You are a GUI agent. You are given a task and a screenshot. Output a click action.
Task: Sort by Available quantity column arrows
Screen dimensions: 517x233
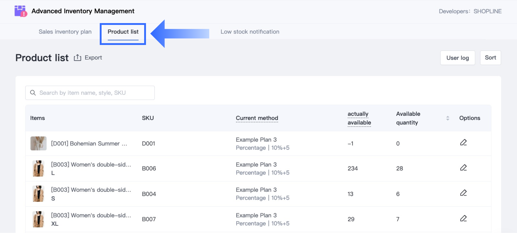click(x=448, y=118)
